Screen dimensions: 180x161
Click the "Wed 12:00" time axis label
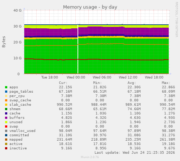pos(128,77)
